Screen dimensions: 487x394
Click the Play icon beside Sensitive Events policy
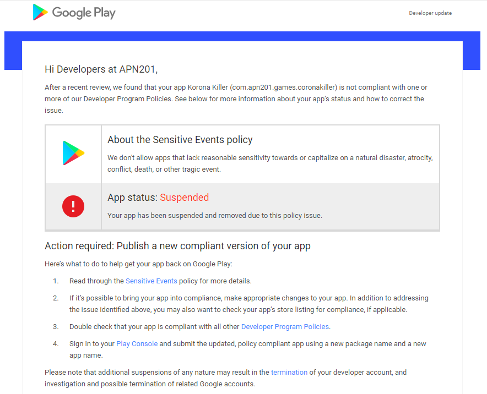[x=73, y=153]
